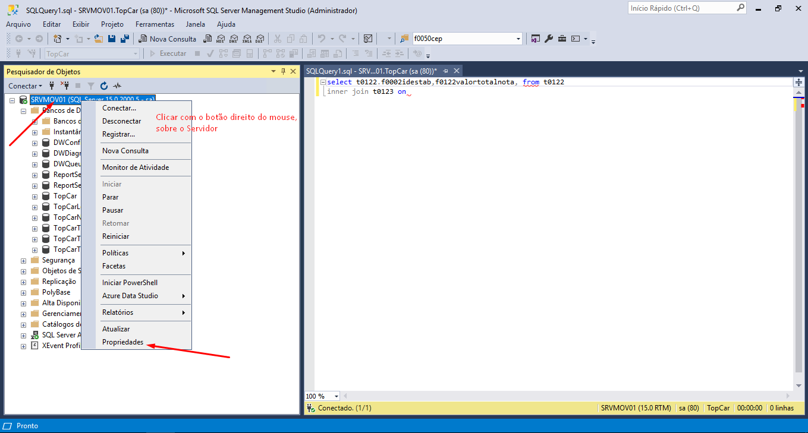Open the Ferramentas menu
The image size is (808, 433).
click(155, 24)
